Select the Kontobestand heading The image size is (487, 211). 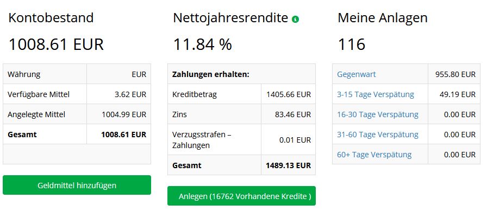51,18
